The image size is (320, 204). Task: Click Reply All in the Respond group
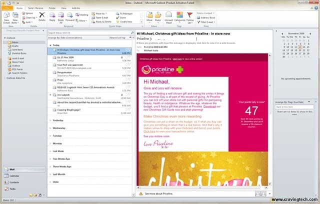pos(61,17)
